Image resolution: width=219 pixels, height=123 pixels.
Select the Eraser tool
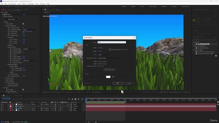click(47, 6)
